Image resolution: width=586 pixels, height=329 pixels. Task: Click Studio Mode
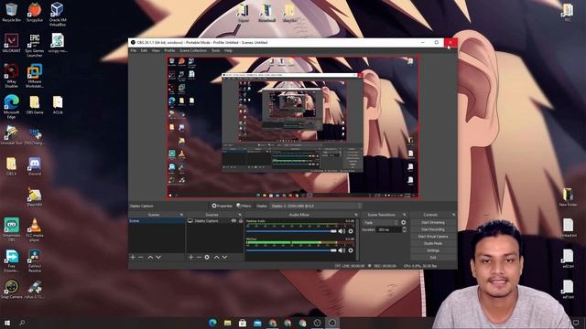pos(433,244)
